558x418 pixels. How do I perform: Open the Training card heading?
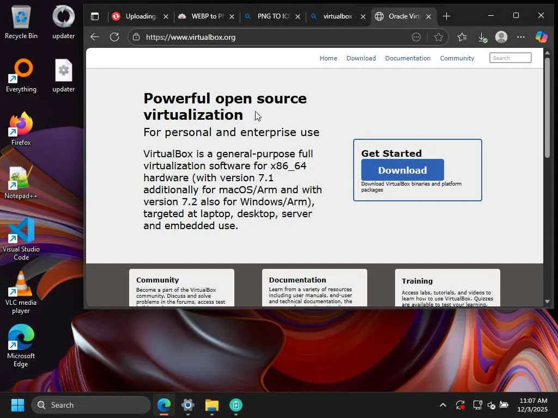coord(417,281)
